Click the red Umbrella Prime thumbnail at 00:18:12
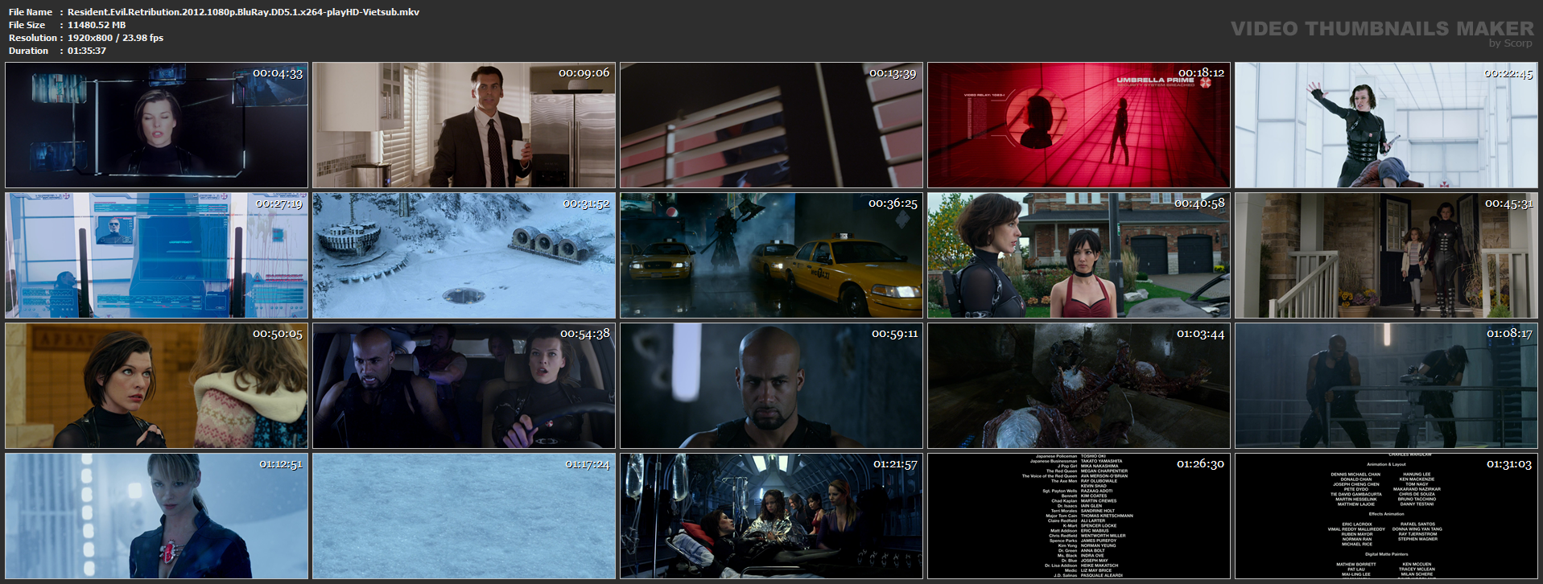 (x=1079, y=125)
